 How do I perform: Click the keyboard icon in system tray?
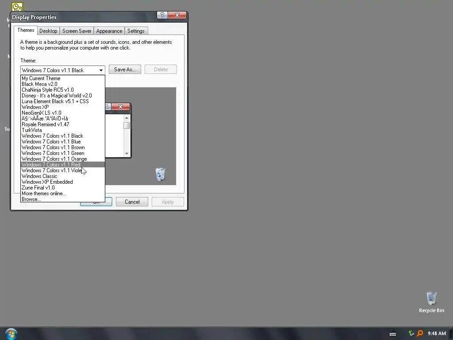coord(393,334)
